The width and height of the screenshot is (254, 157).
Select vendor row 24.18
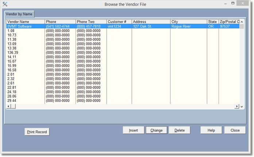pos(123,92)
